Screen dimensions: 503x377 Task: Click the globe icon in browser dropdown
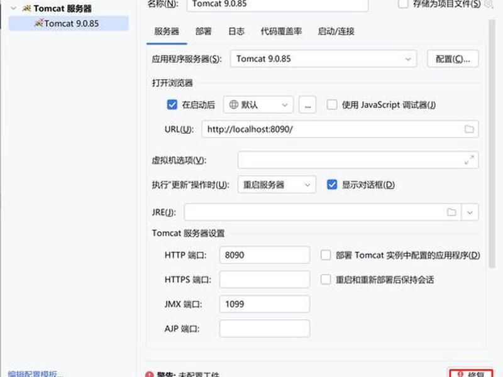[233, 104]
